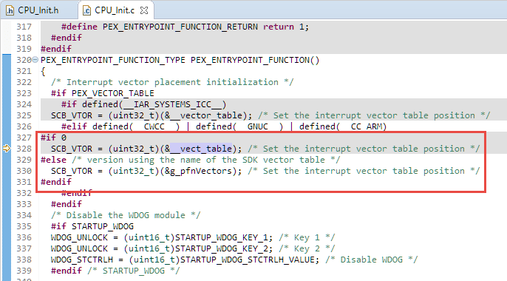The width and height of the screenshot is (507, 281).
Task: Click PEX_ENTRYPOINT_FUNCTION_RETURN on line 317
Action: click(180, 27)
